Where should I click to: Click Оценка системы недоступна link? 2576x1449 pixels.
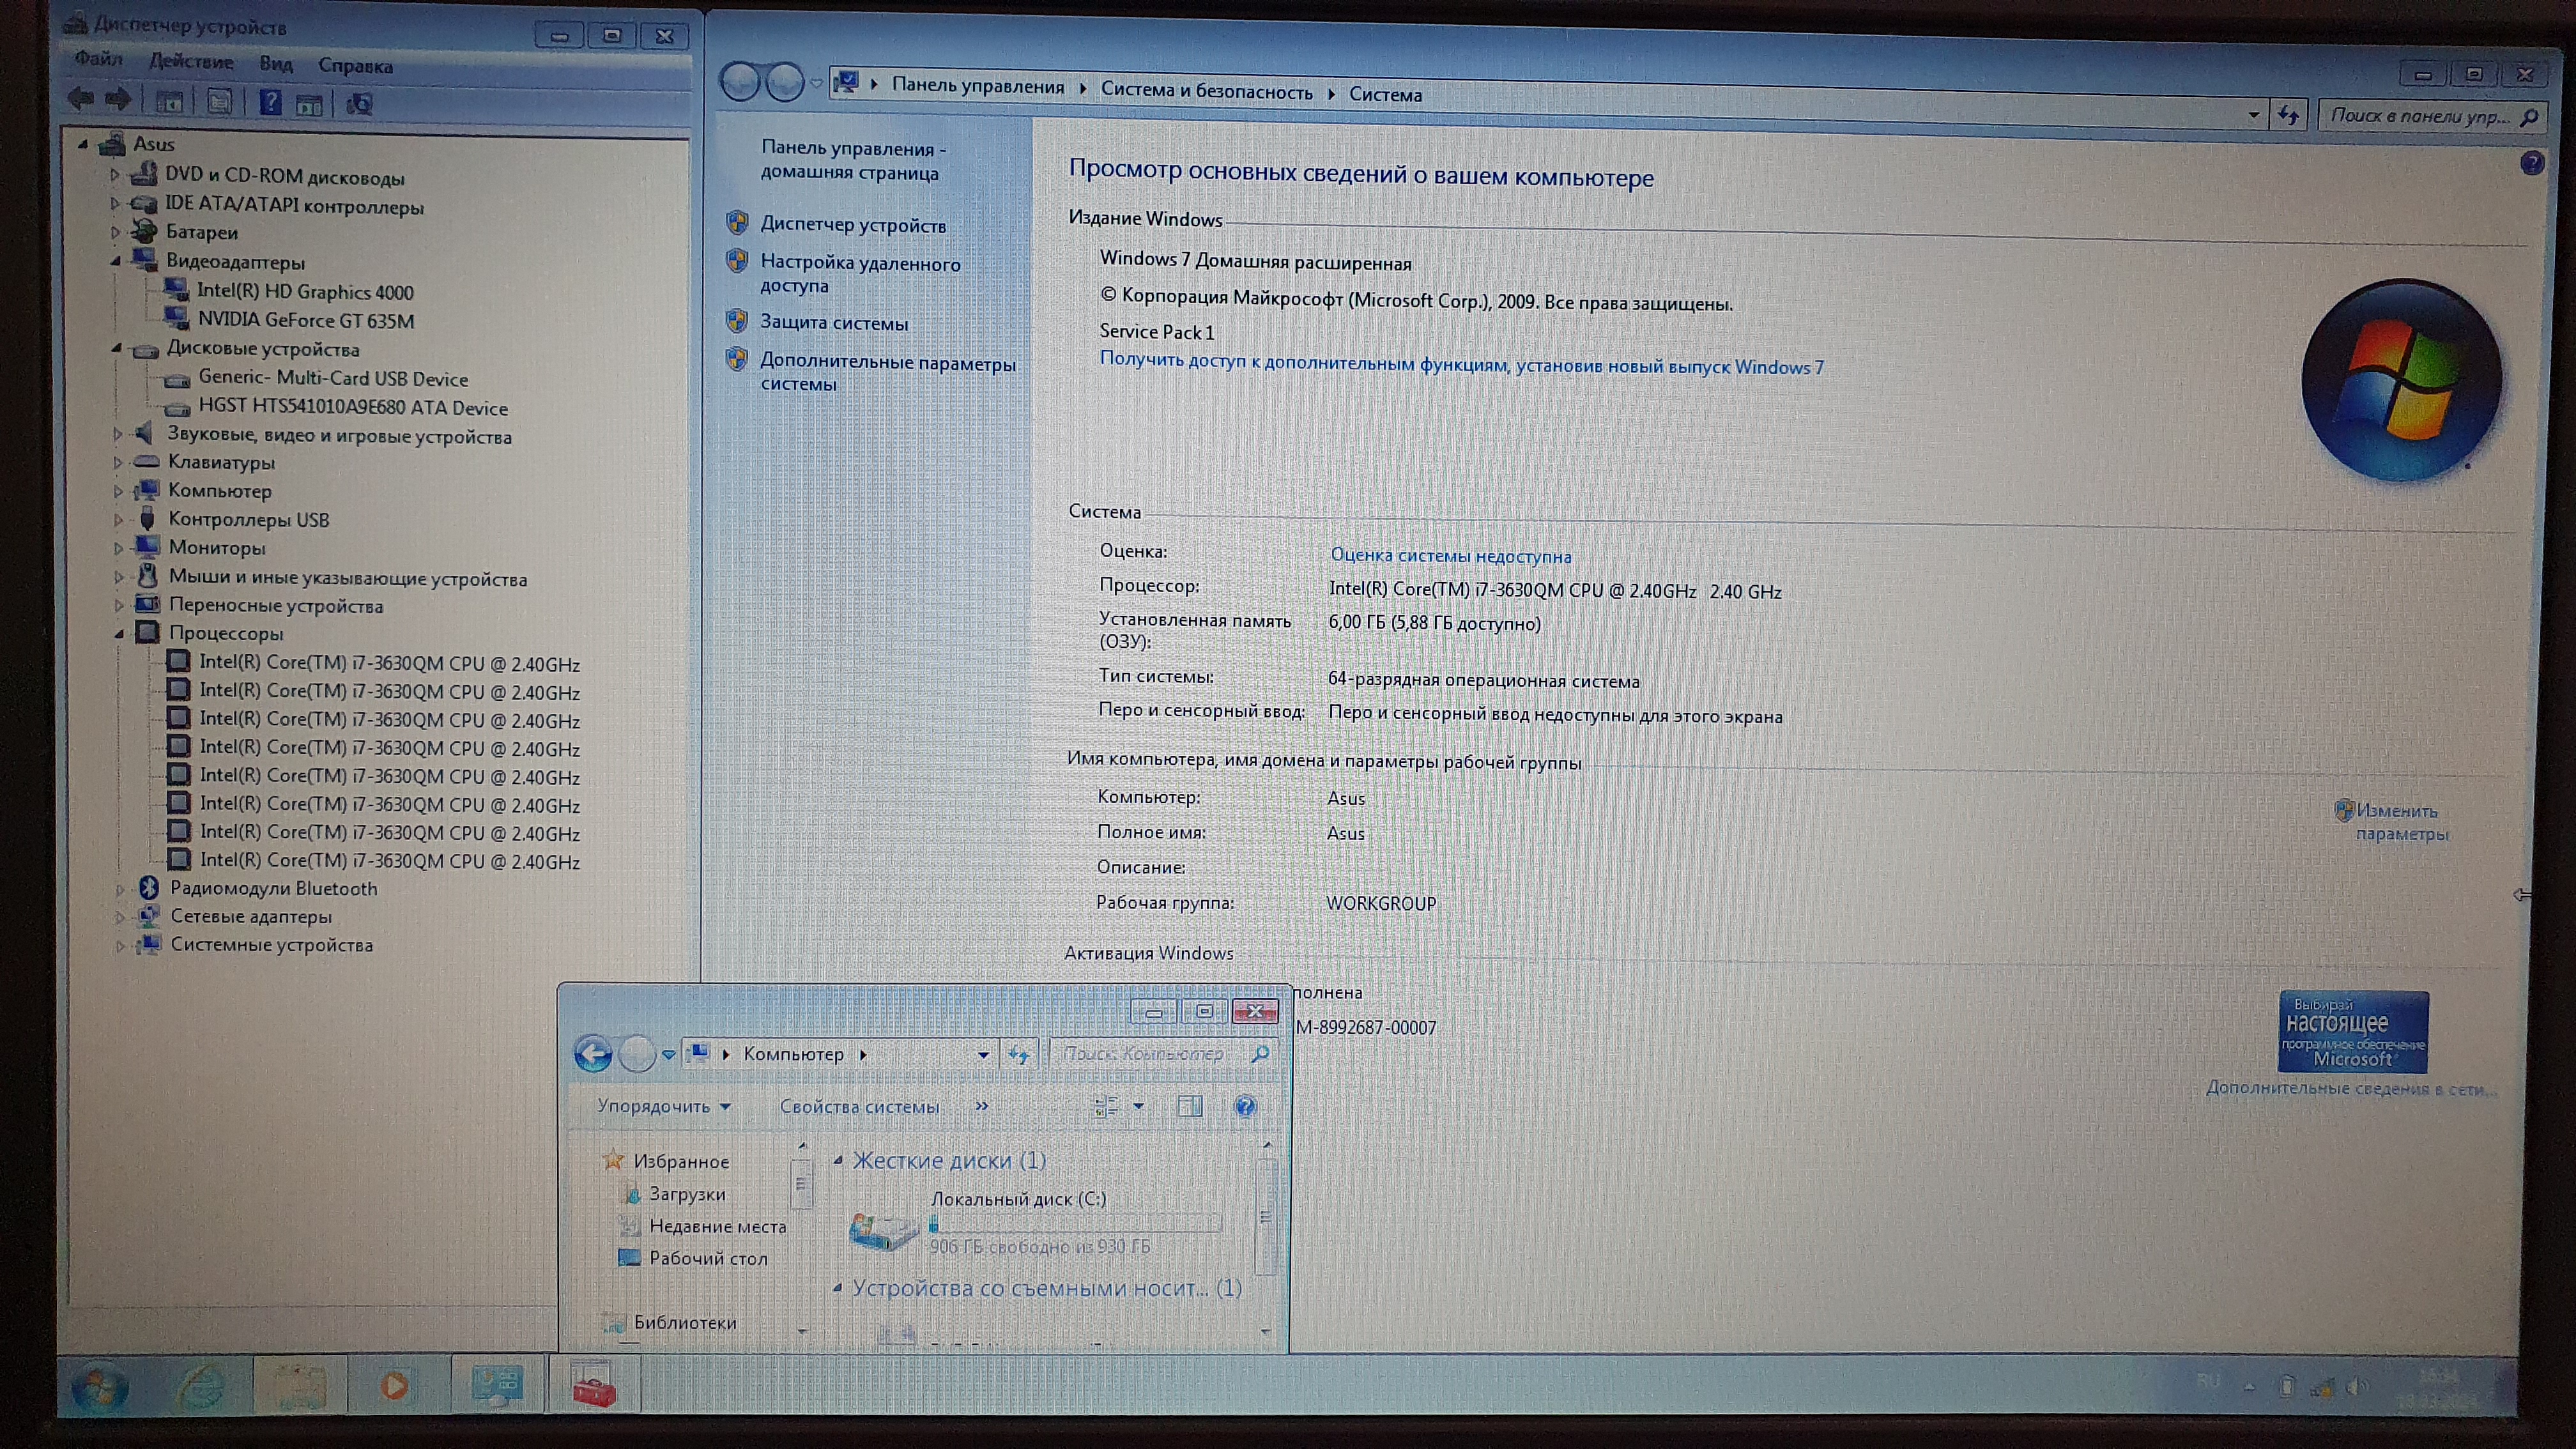pos(1450,556)
